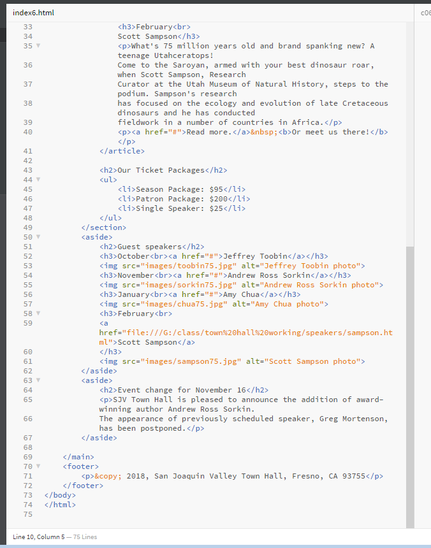
Task: Click the 'Greg Mortenson' text on line 66
Action: (x=351, y=419)
